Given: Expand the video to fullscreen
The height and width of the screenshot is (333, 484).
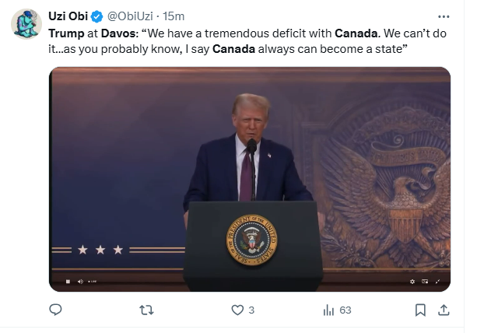Looking at the screenshot, I should [x=437, y=282].
